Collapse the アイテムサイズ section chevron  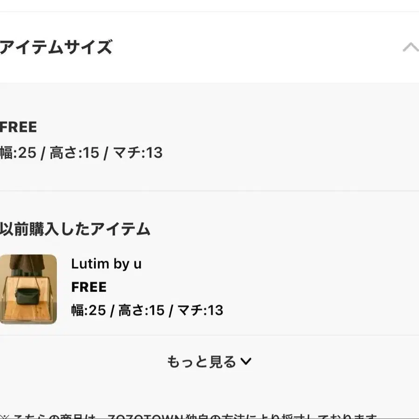click(x=410, y=47)
